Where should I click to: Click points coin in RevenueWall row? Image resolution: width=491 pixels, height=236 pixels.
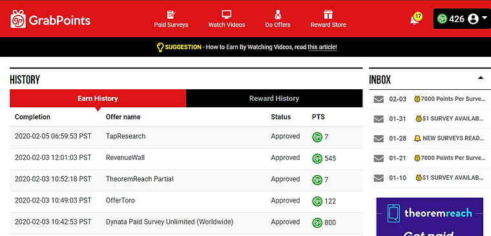[317, 158]
